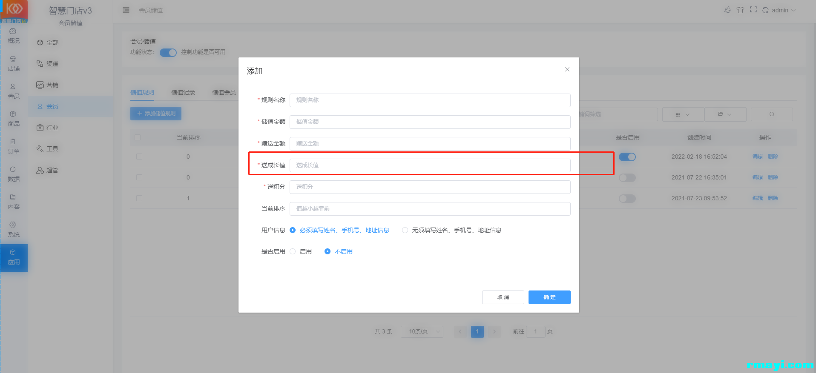Click the 确定 confirm button
Viewport: 816px width, 373px height.
pyautogui.click(x=549, y=297)
